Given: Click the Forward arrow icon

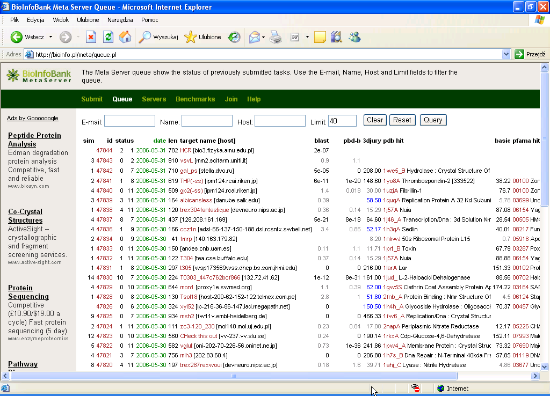Looking at the screenshot, I should coord(65,37).
